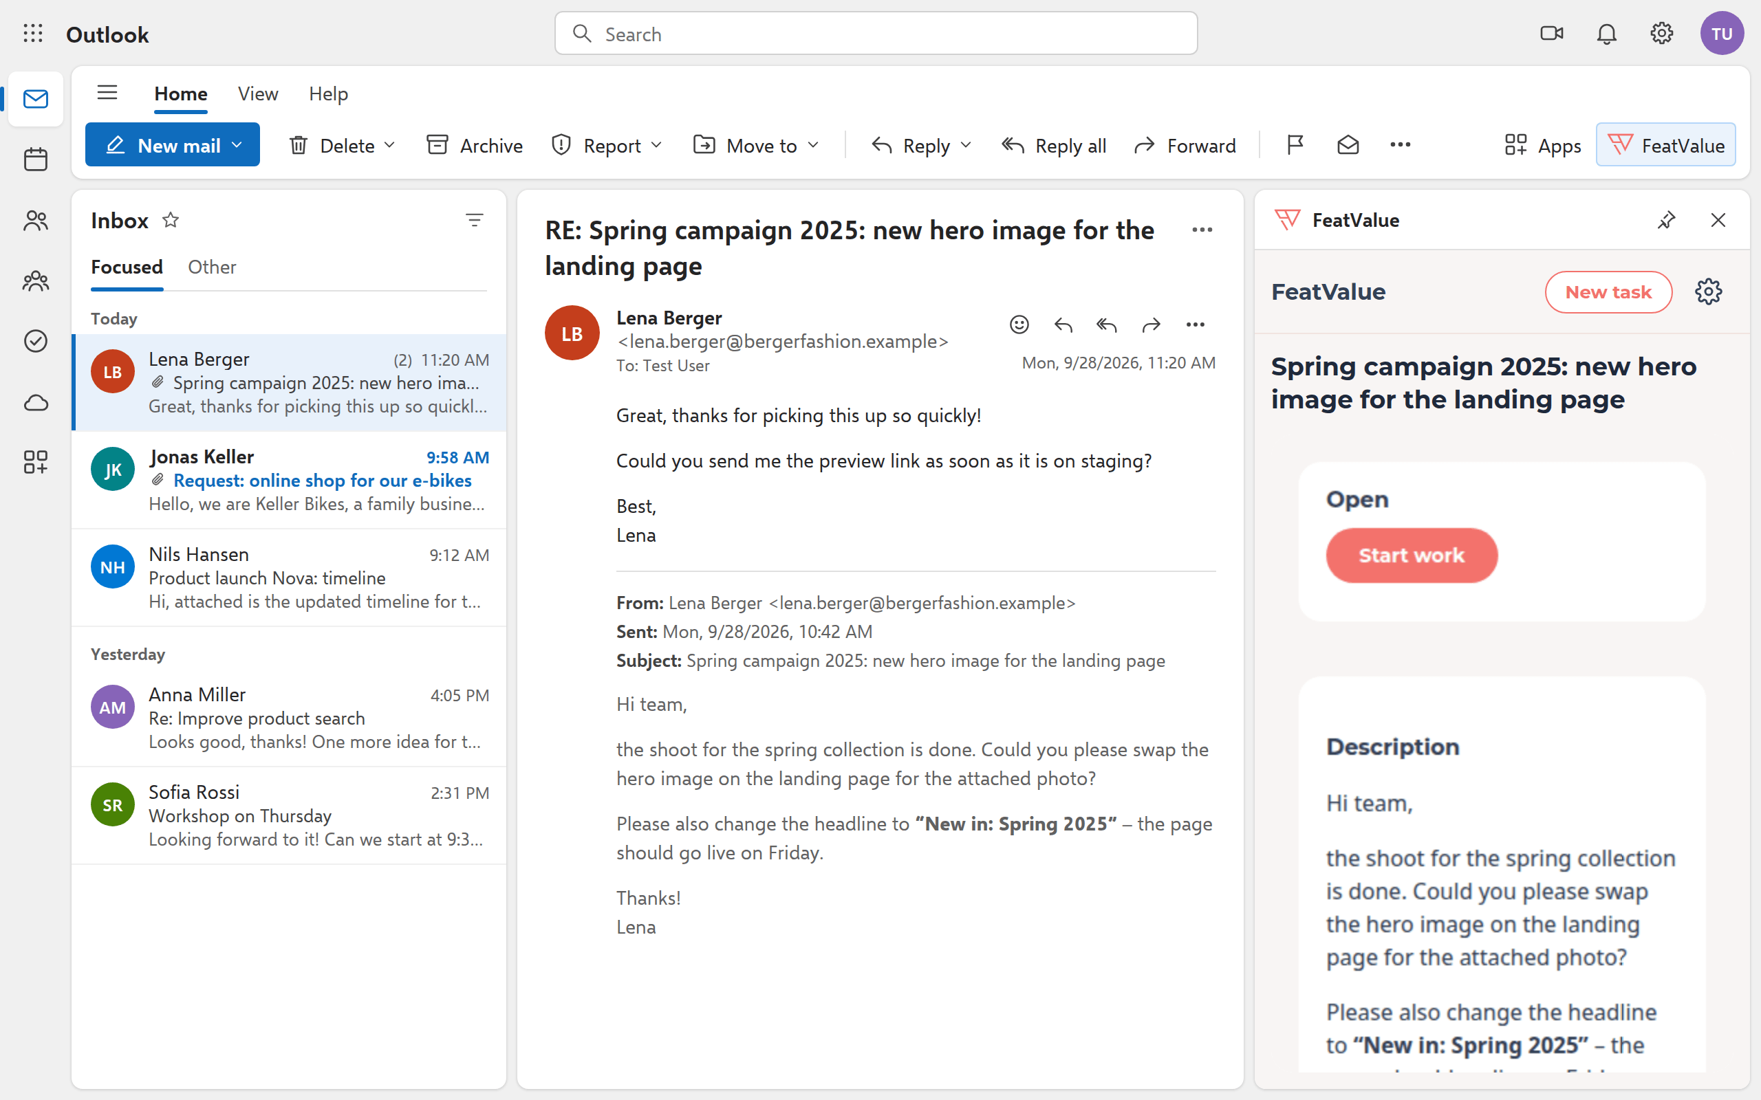Select the Focused inbox tab

click(127, 267)
